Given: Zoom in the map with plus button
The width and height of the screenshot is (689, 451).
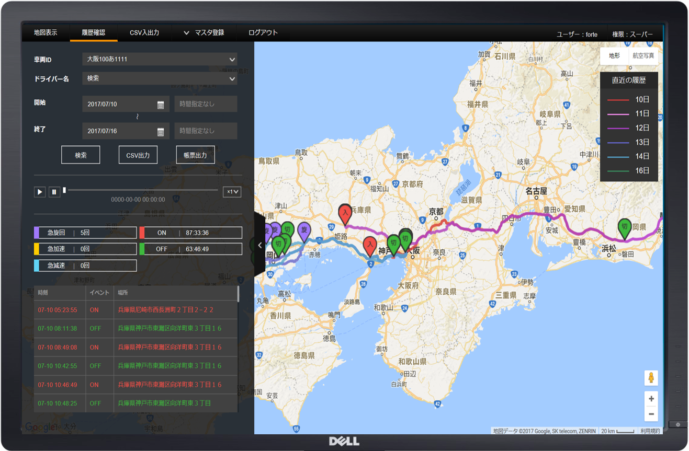Looking at the screenshot, I should 651,399.
